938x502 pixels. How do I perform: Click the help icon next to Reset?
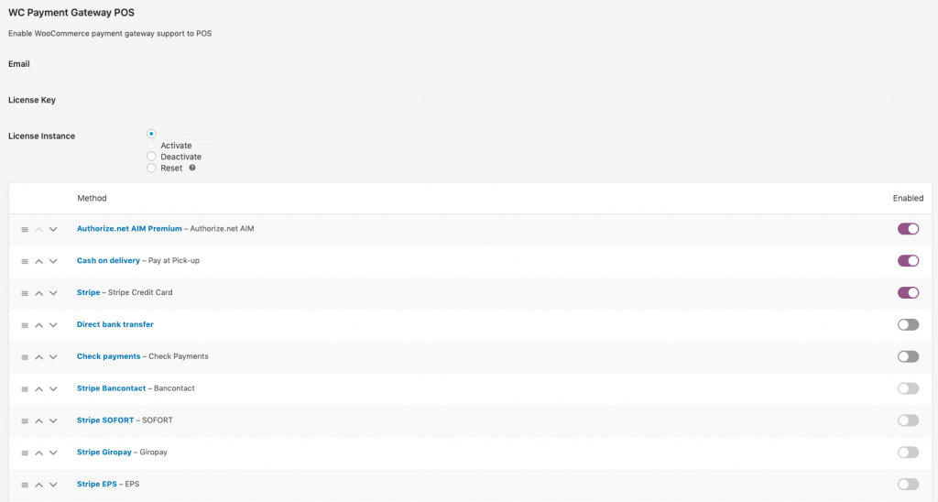(192, 169)
